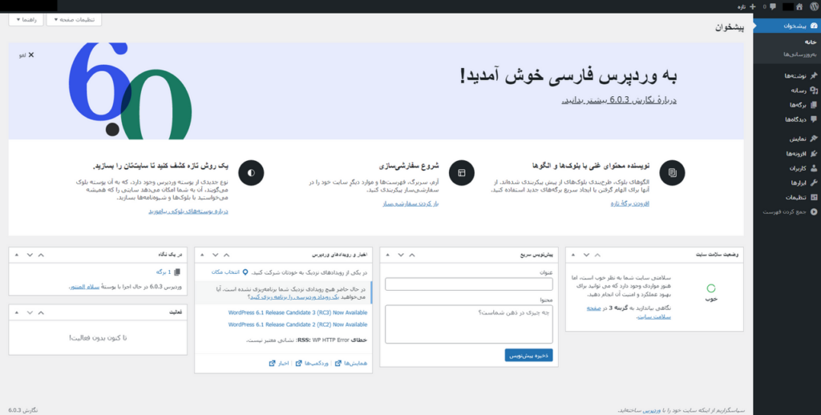Move پیش‌نویس سریع widget down
The width and height of the screenshot is (821, 415).
point(401,254)
